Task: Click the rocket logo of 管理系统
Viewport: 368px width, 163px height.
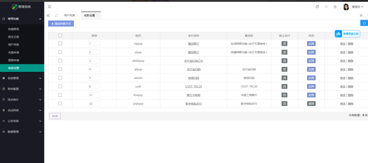Action: (x=15, y=7)
